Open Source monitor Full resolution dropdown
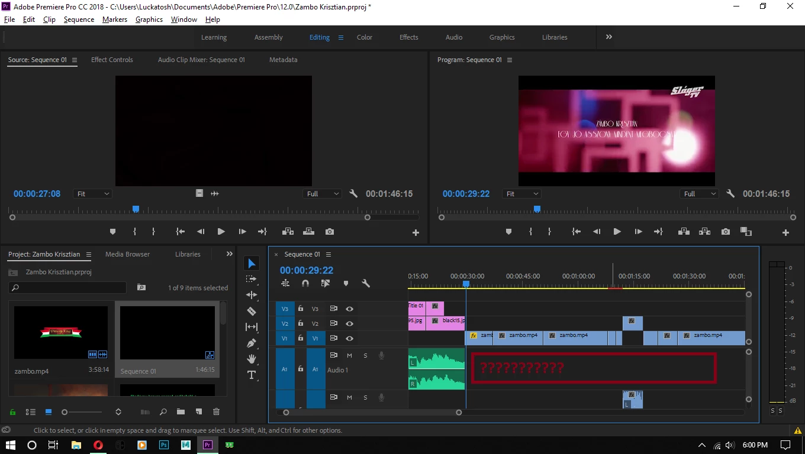 coord(323,194)
